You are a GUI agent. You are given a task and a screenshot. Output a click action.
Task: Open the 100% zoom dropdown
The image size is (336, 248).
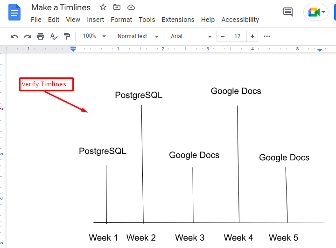pos(94,36)
